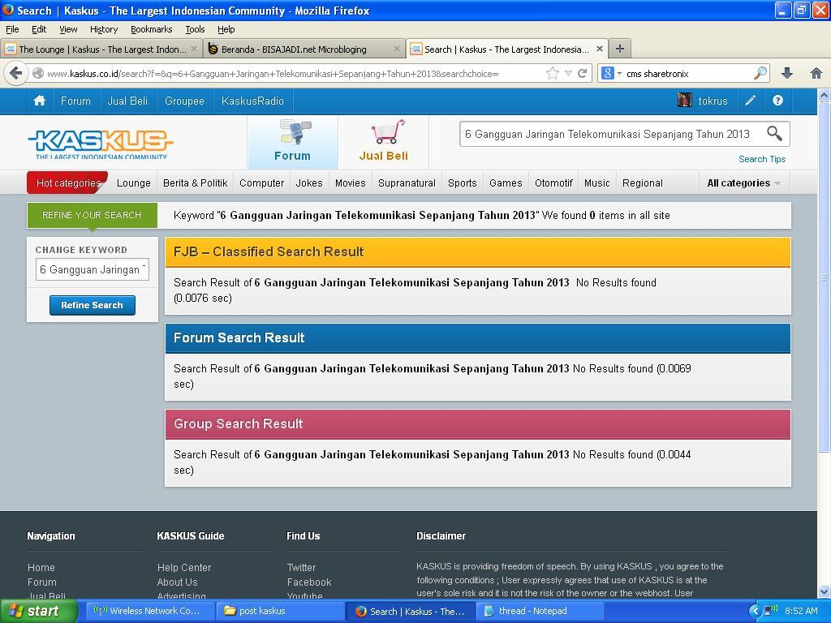
Task: Bookmark this page with the star icon
Action: click(x=552, y=73)
